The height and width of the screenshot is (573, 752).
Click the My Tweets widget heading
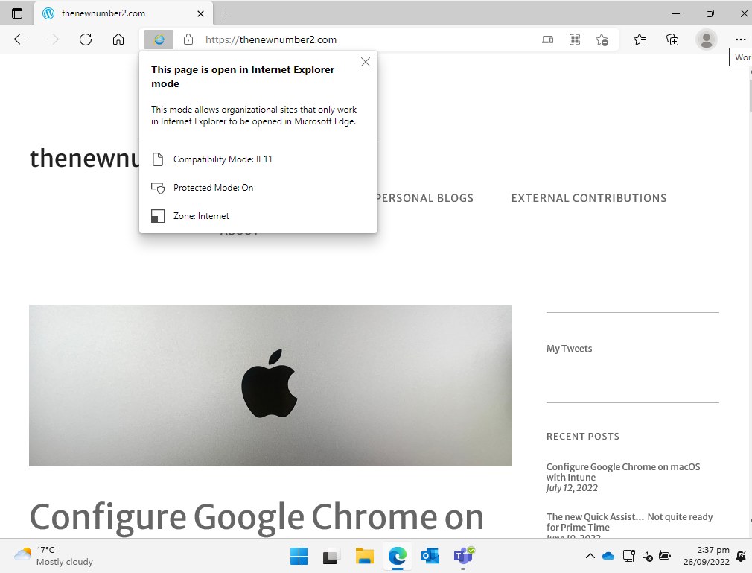(x=570, y=349)
